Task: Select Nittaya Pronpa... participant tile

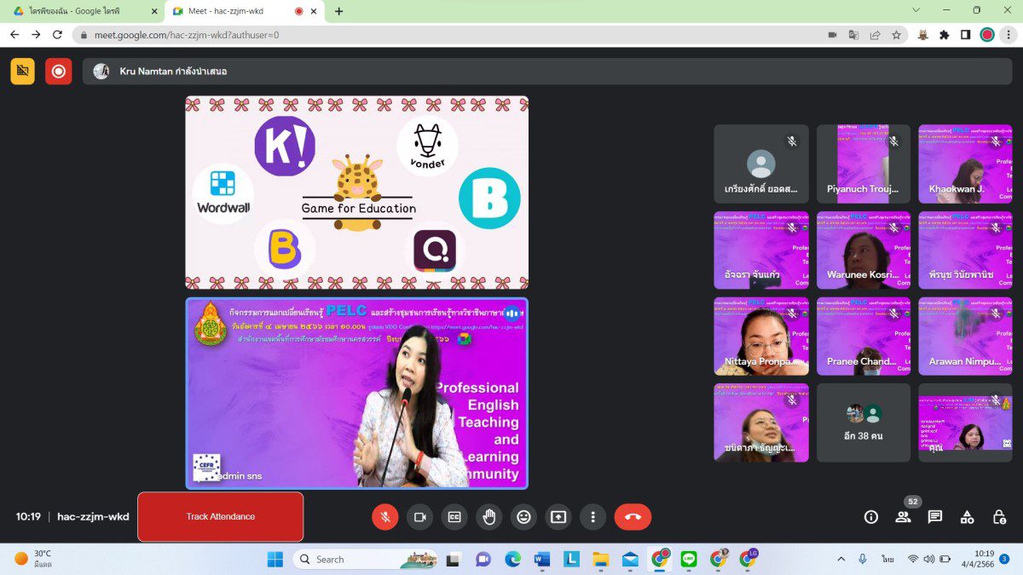Action: [761, 336]
